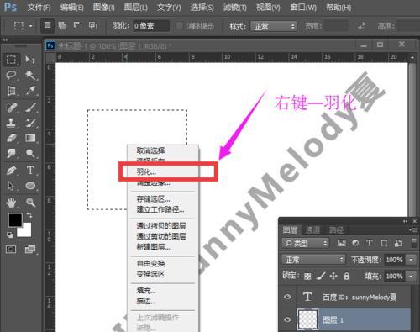Image resolution: width=420 pixels, height=332 pixels.
Task: Select the Gradient tool
Action: point(30,138)
